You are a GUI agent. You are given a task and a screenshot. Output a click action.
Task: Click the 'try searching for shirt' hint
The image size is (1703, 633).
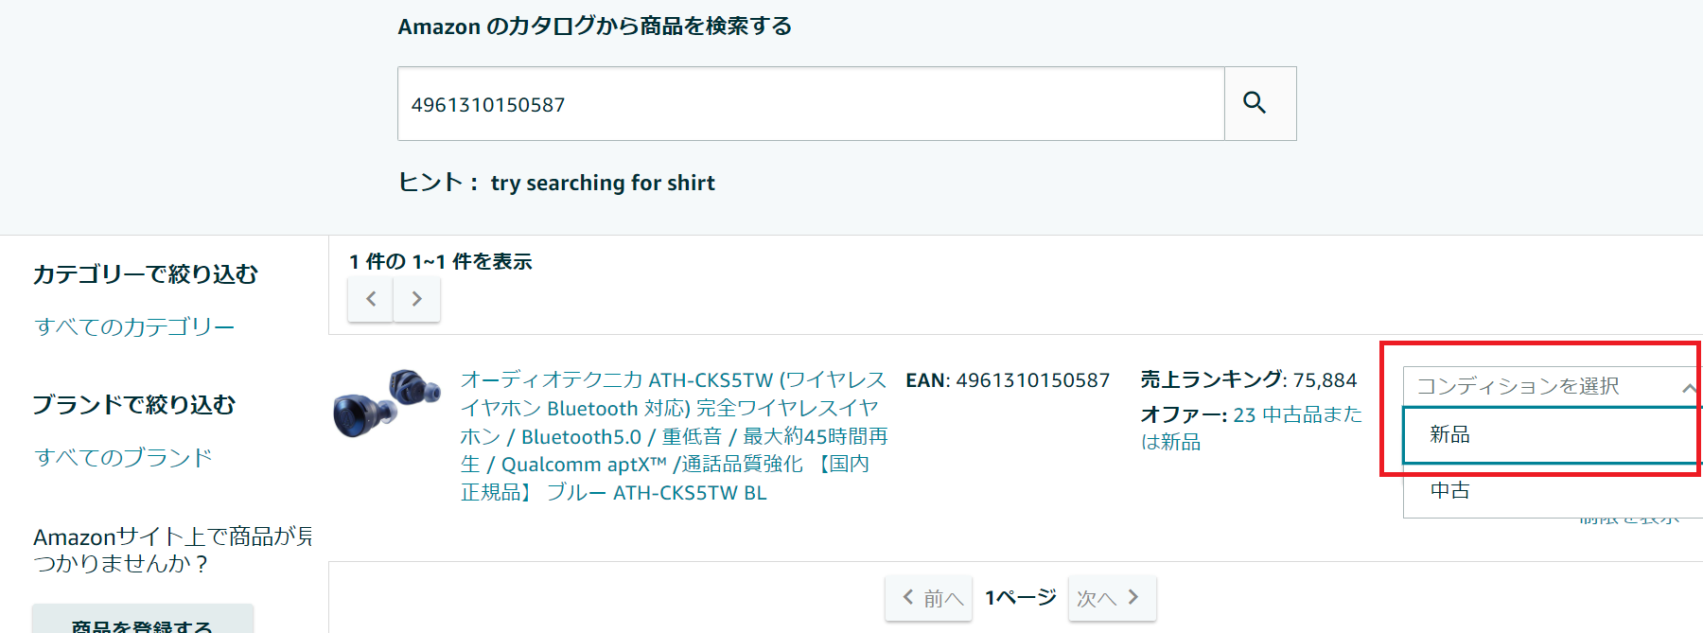click(x=603, y=183)
